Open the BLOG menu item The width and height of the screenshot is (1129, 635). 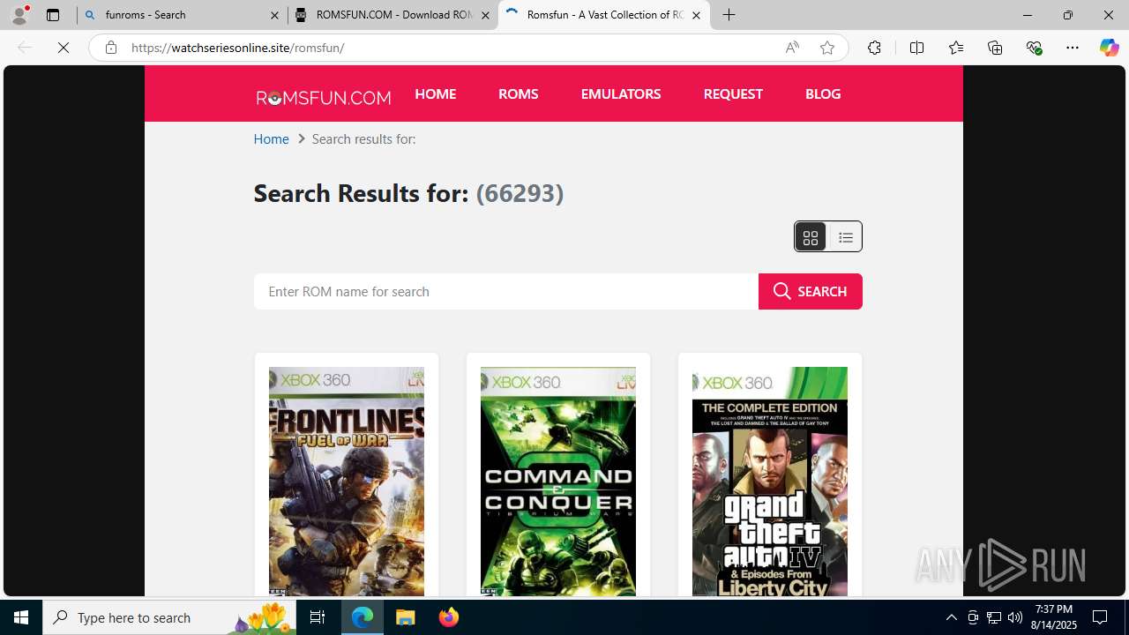coord(823,94)
